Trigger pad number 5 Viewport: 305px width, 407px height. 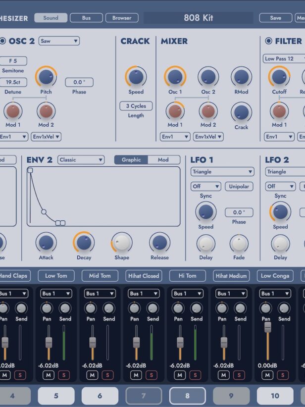tap(56, 396)
